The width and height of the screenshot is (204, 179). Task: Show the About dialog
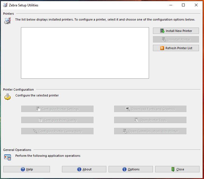point(84,169)
